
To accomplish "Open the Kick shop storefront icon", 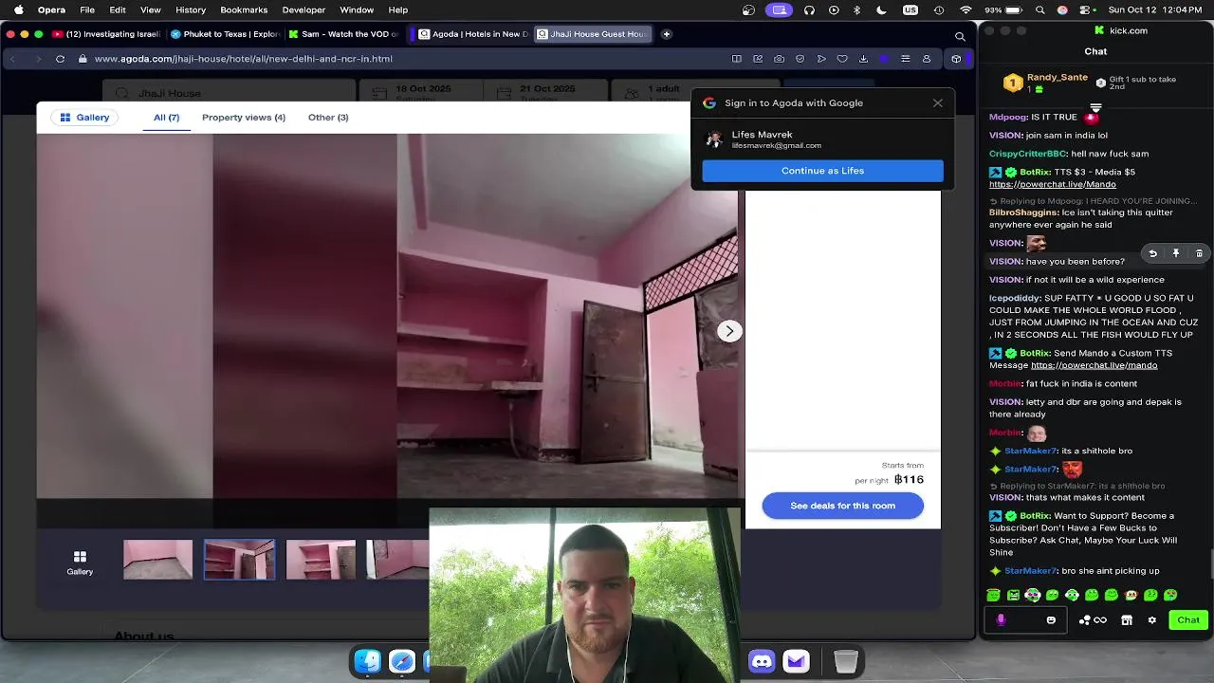I will (1127, 620).
